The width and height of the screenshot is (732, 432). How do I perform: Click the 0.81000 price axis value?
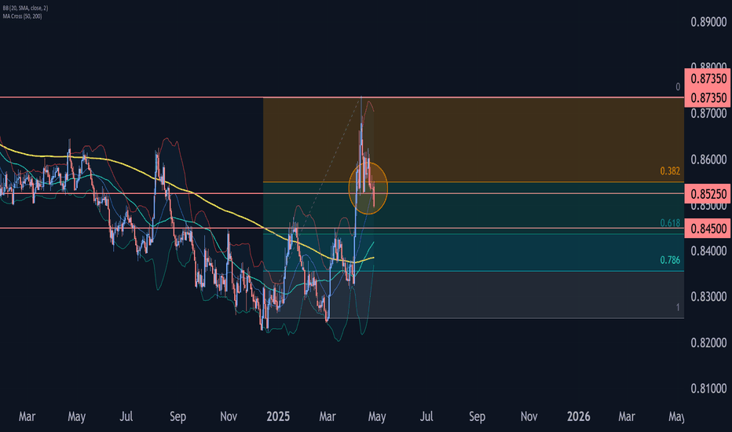coord(708,389)
